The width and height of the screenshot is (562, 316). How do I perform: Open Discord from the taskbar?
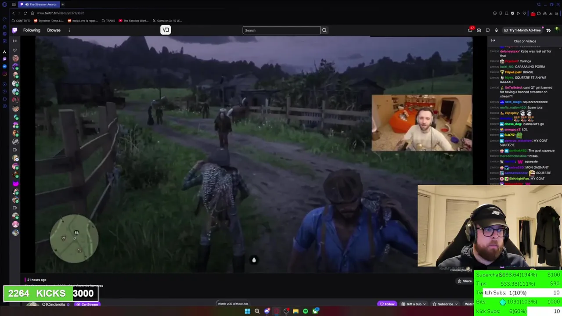pos(267,311)
